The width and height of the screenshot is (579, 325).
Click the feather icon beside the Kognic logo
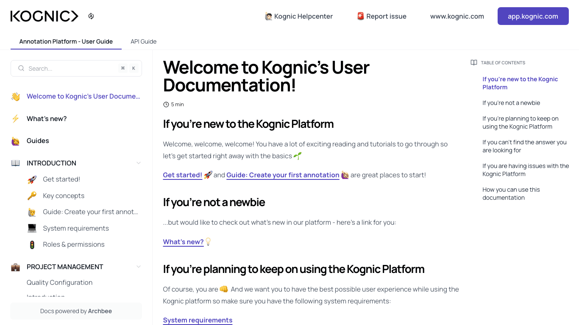point(91,16)
